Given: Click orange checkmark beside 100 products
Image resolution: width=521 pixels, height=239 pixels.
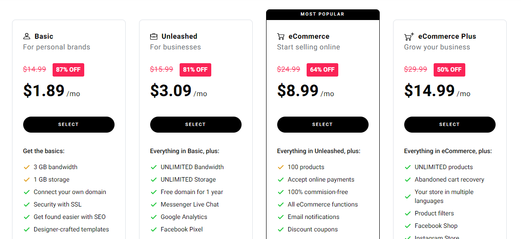Looking at the screenshot, I should (281, 167).
